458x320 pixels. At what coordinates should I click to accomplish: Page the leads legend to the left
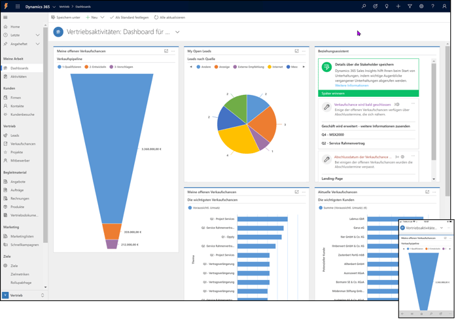191,67
